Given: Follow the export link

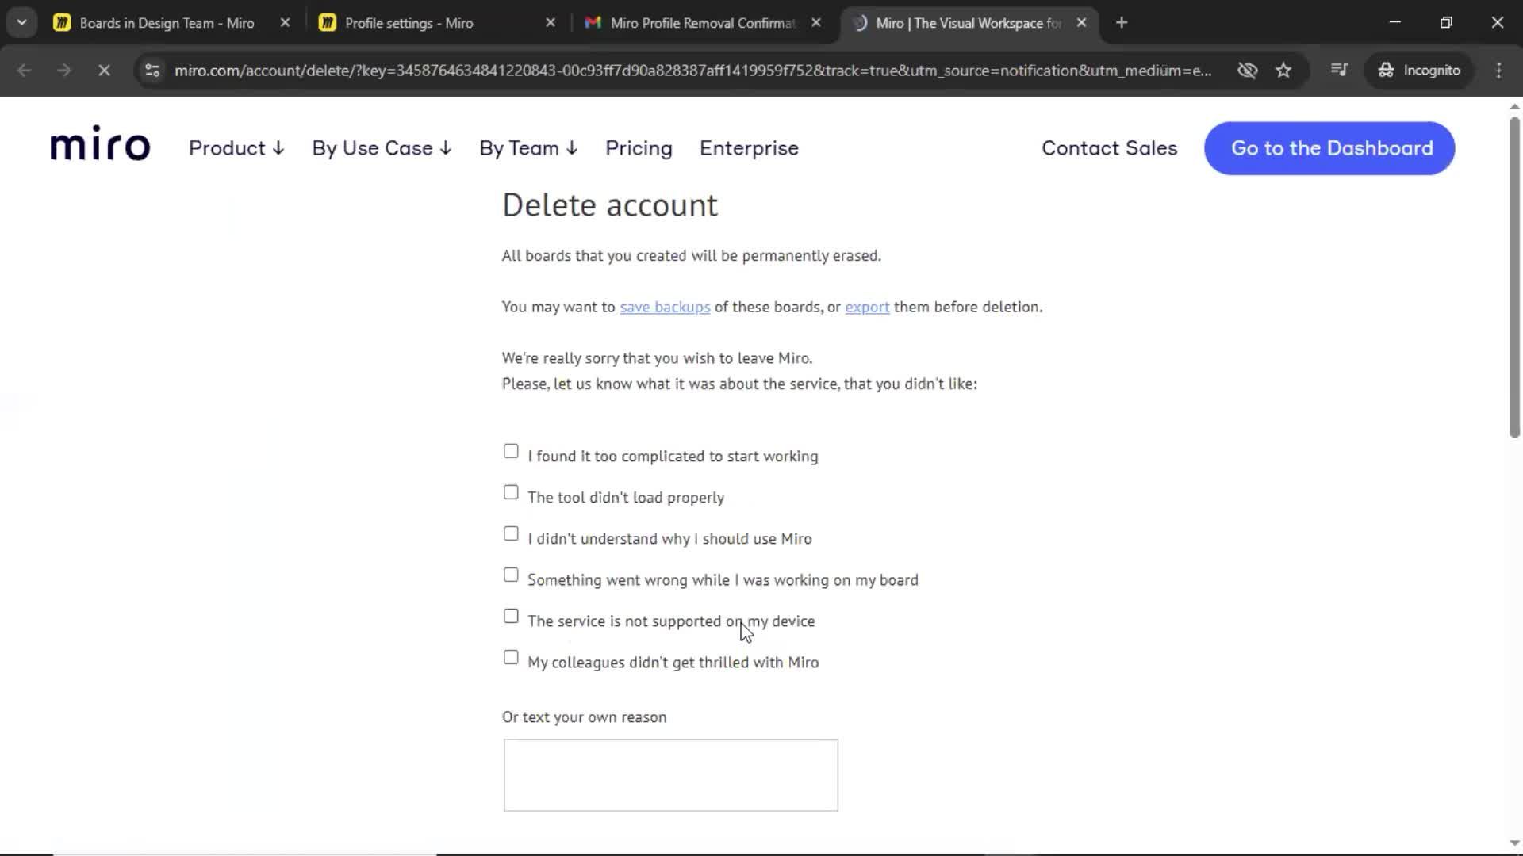Looking at the screenshot, I should 867,308.
